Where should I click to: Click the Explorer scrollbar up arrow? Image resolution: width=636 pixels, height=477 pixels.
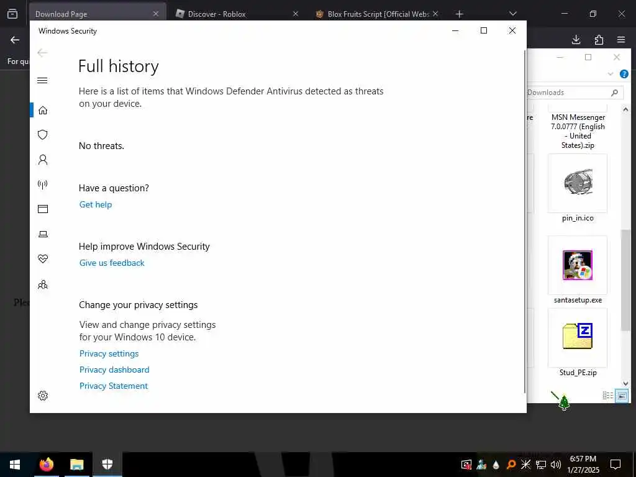pos(625,109)
